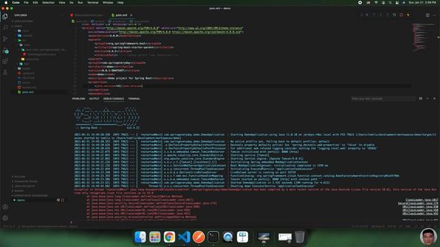Open Spotlight search in menu bar

[390, 3]
